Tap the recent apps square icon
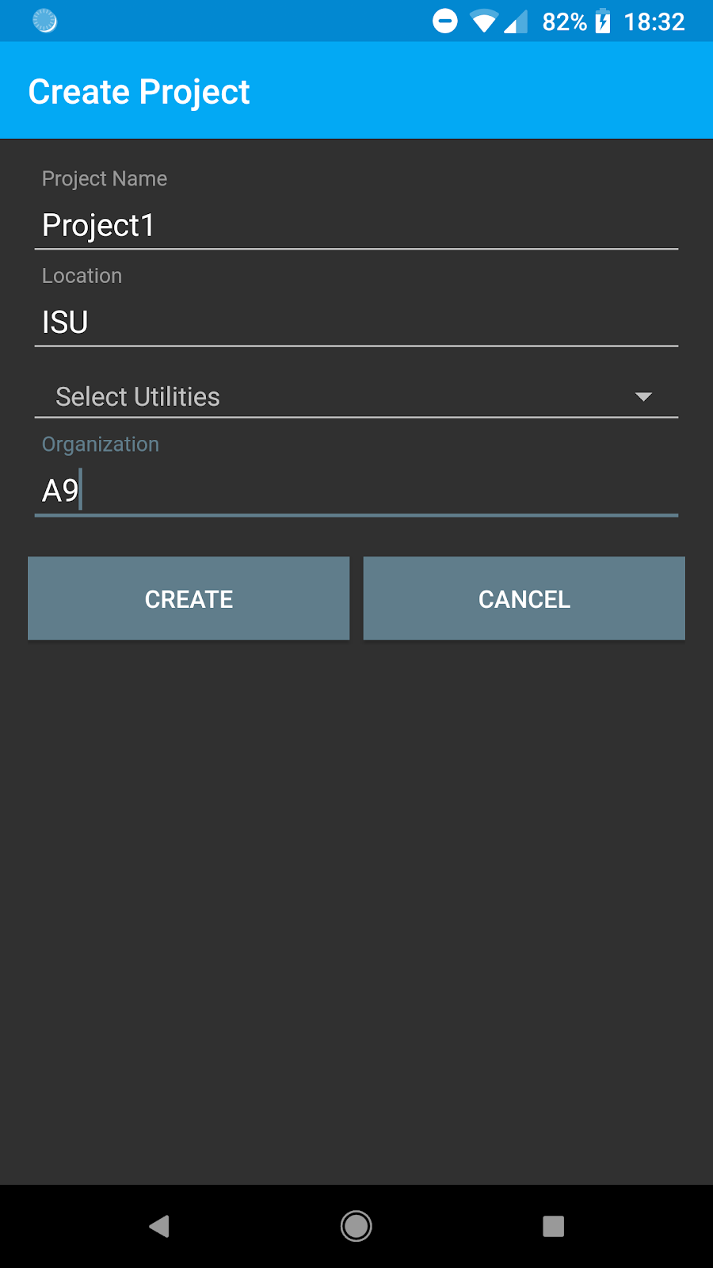This screenshot has height=1268, width=713. click(553, 1226)
